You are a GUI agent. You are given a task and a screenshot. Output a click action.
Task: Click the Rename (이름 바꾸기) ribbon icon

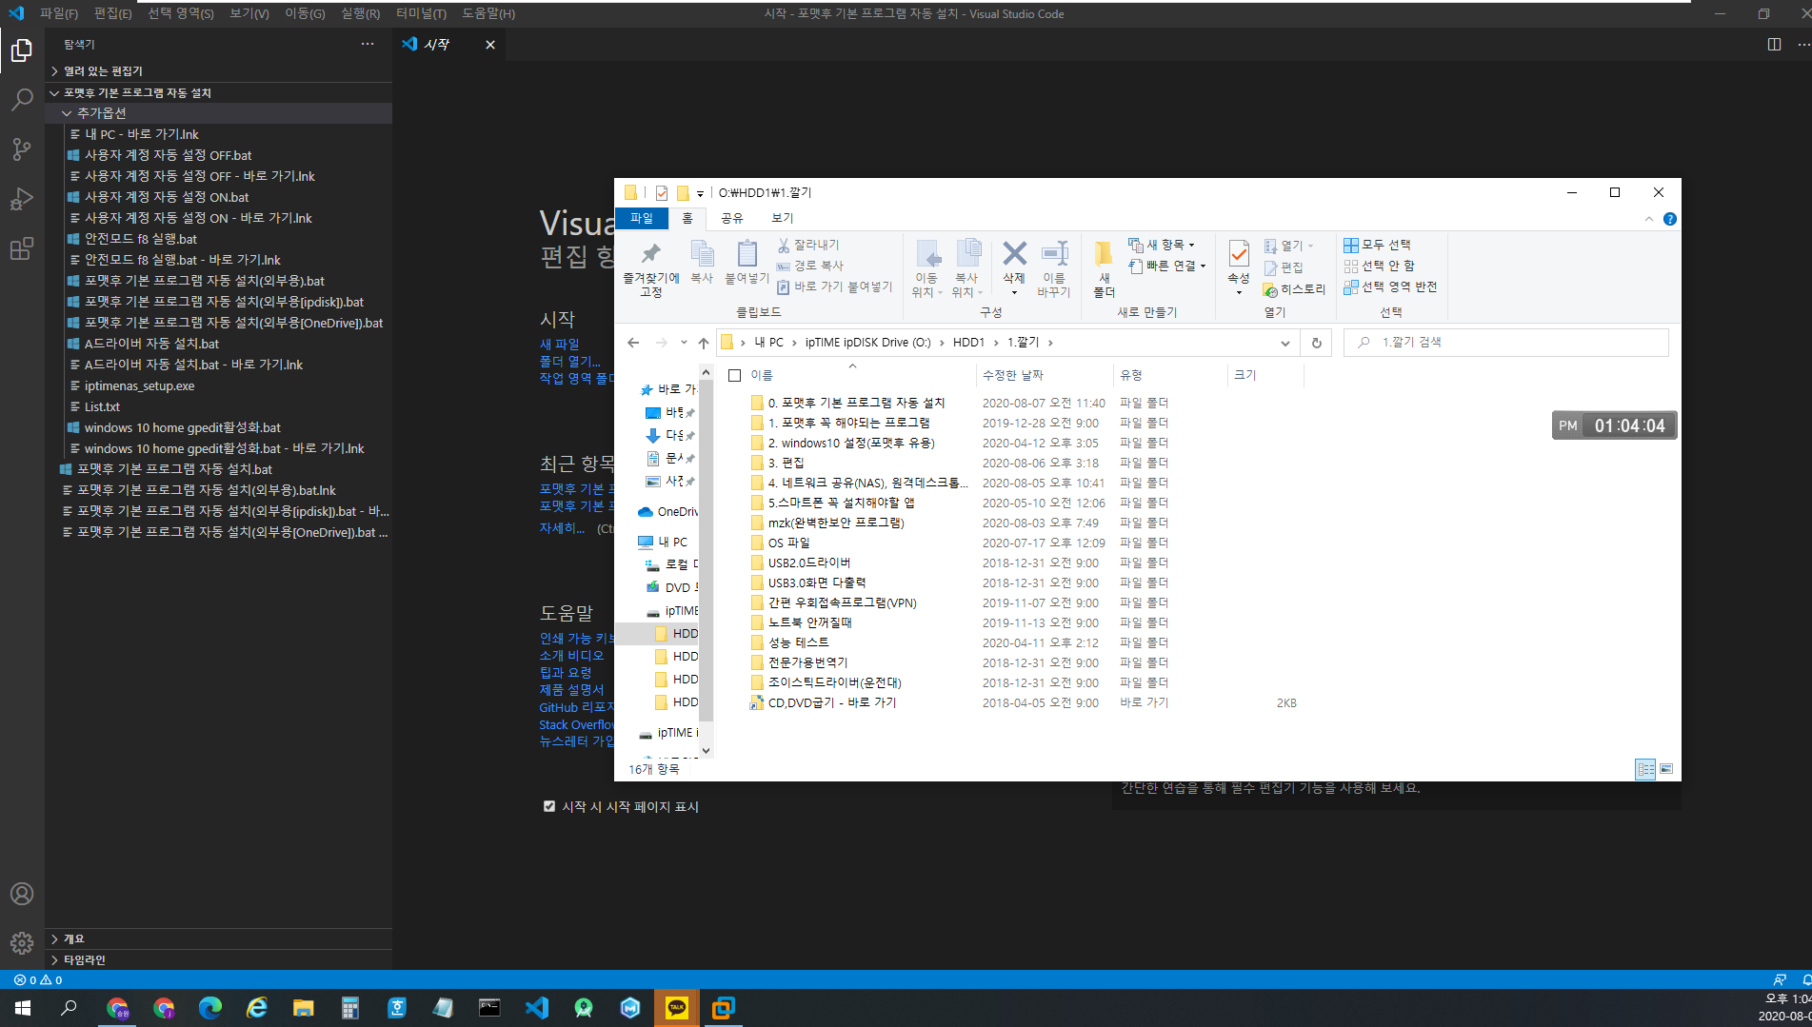[x=1054, y=269]
